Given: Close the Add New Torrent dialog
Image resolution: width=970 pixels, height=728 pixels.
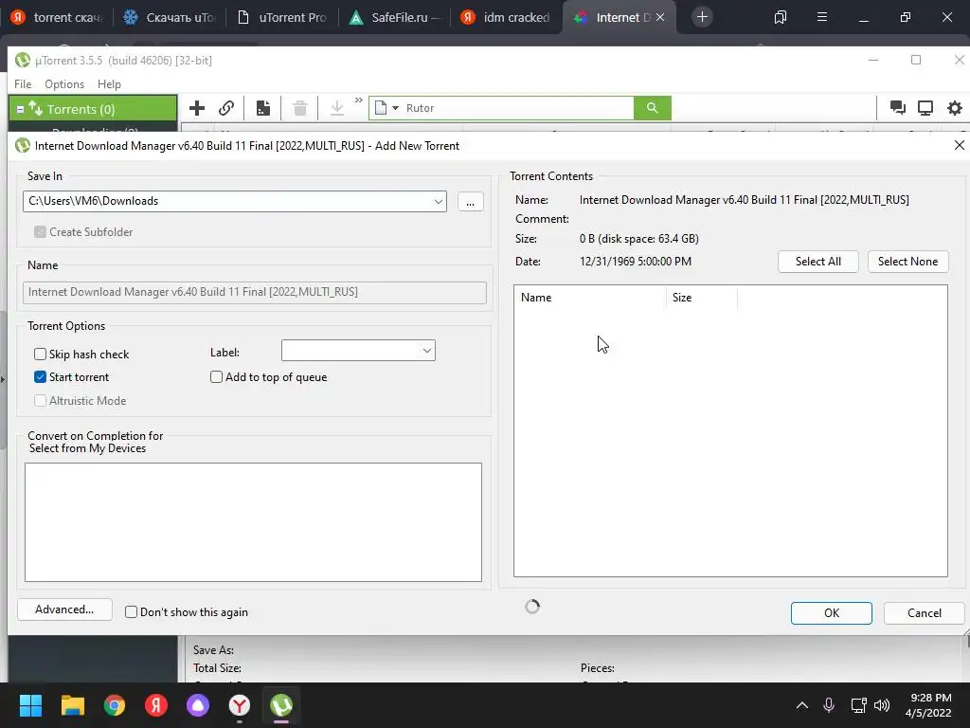Looking at the screenshot, I should [x=959, y=145].
